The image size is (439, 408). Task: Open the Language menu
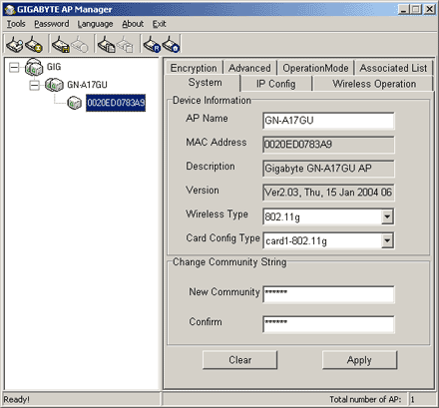tap(95, 24)
